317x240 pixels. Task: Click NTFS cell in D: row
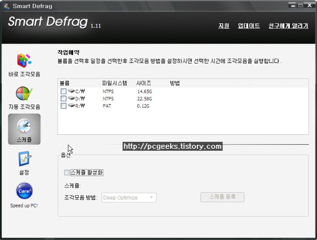[x=108, y=99]
